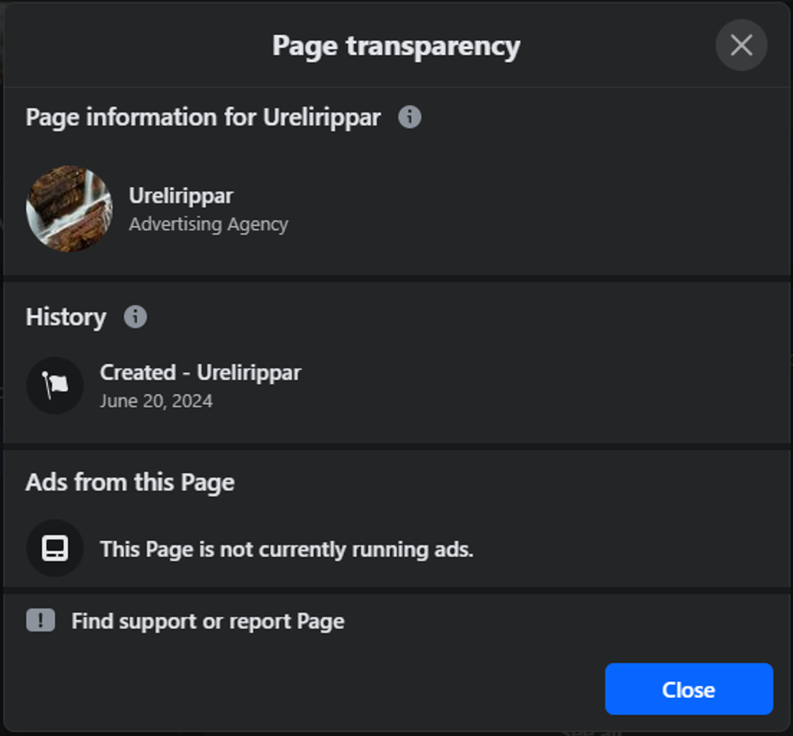Click the June 20, 2024 creation date

click(156, 401)
